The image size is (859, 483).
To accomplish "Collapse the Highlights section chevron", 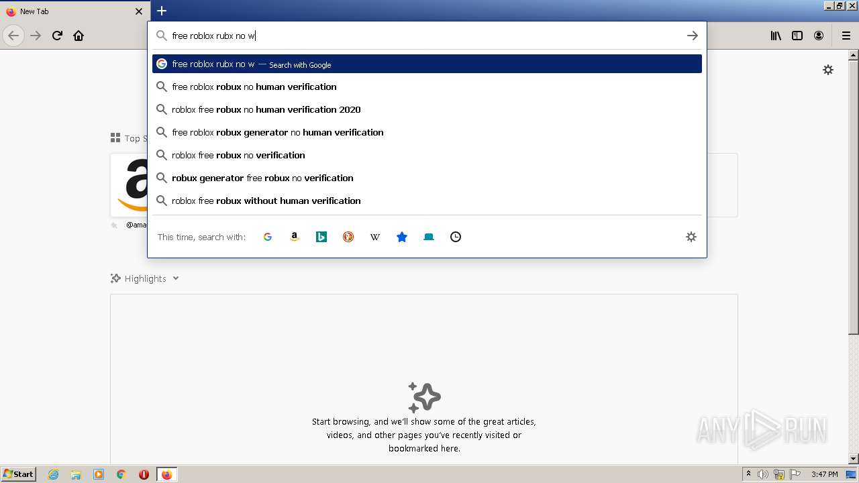I will (x=176, y=278).
